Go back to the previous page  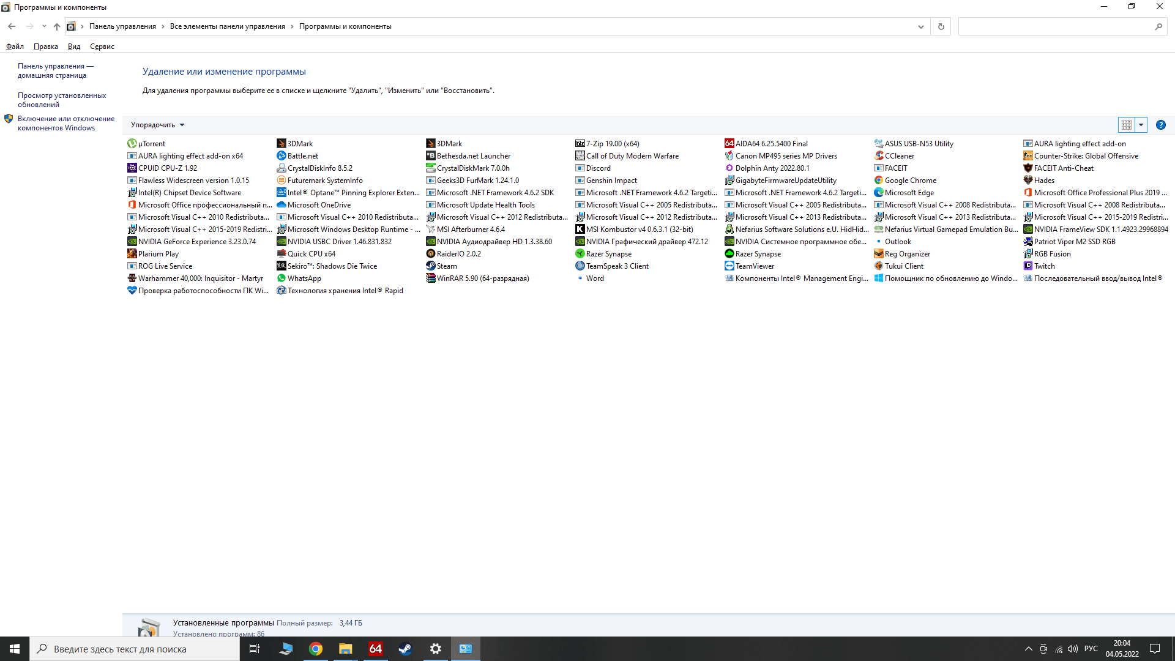[12, 26]
